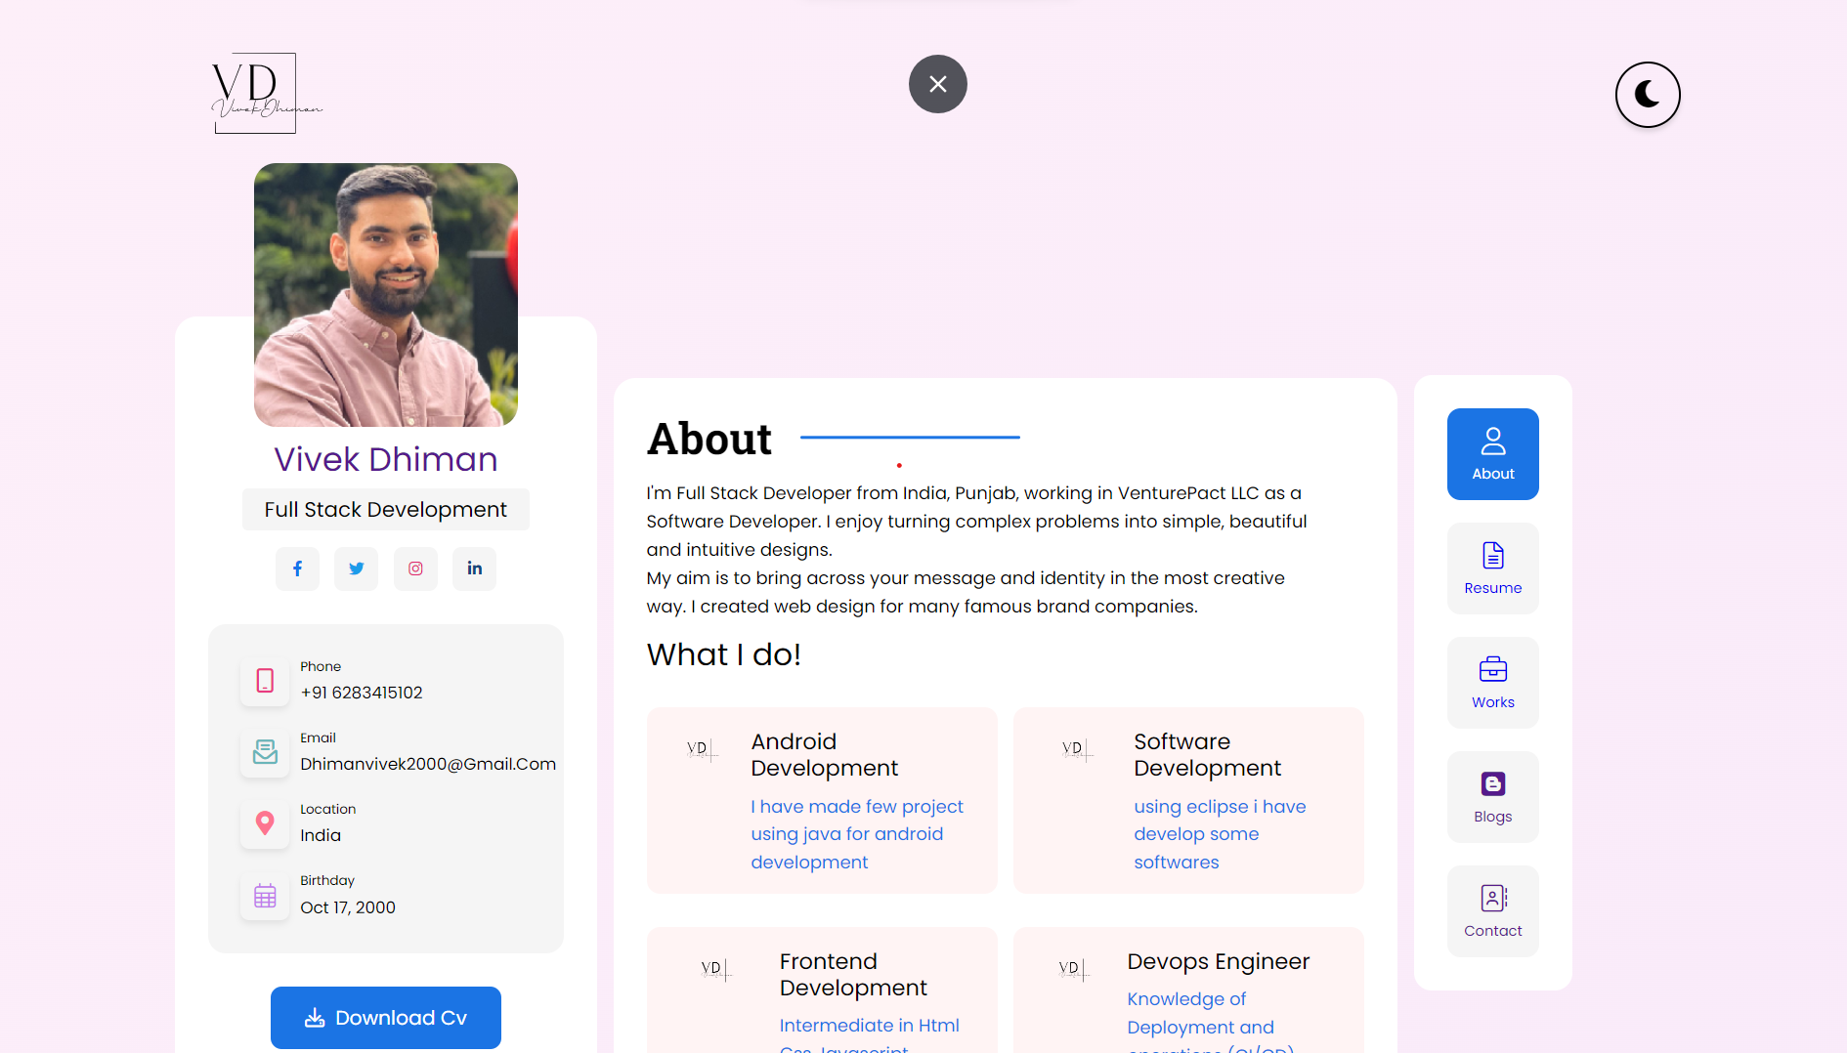Go to the Contact tab
This screenshot has width=1847, height=1053.
click(x=1493, y=911)
